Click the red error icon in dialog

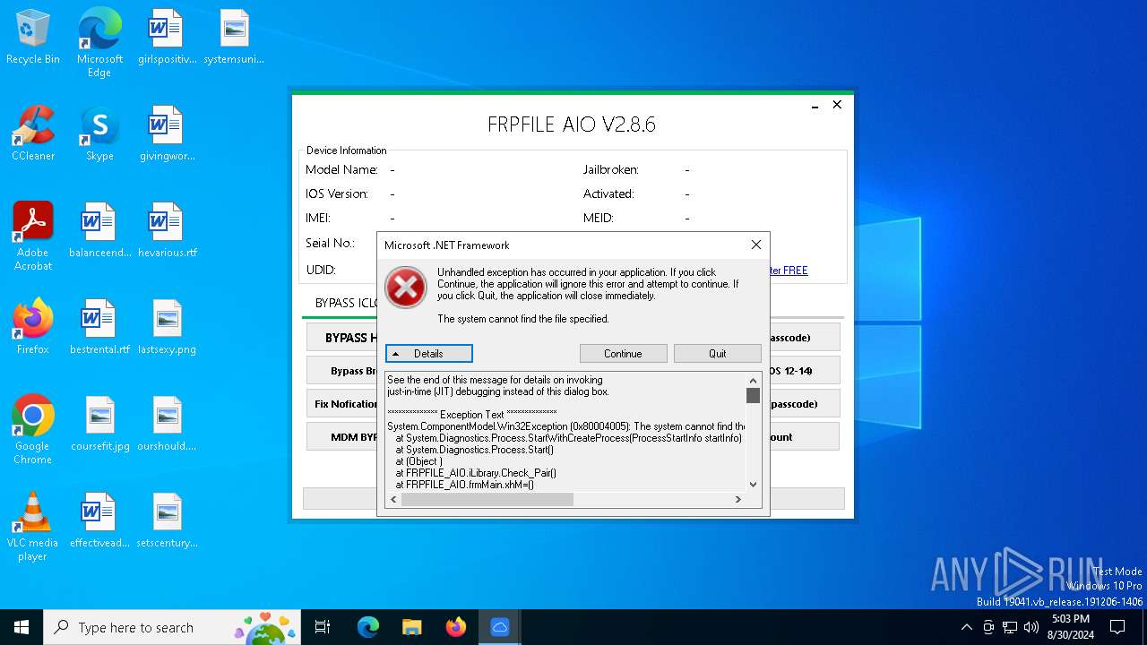[406, 288]
